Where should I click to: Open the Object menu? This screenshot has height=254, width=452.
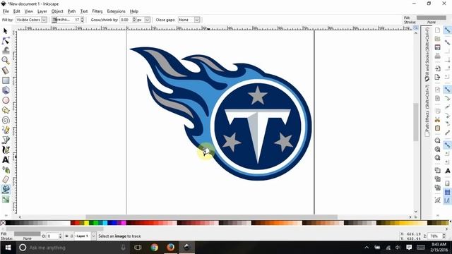coord(57,11)
